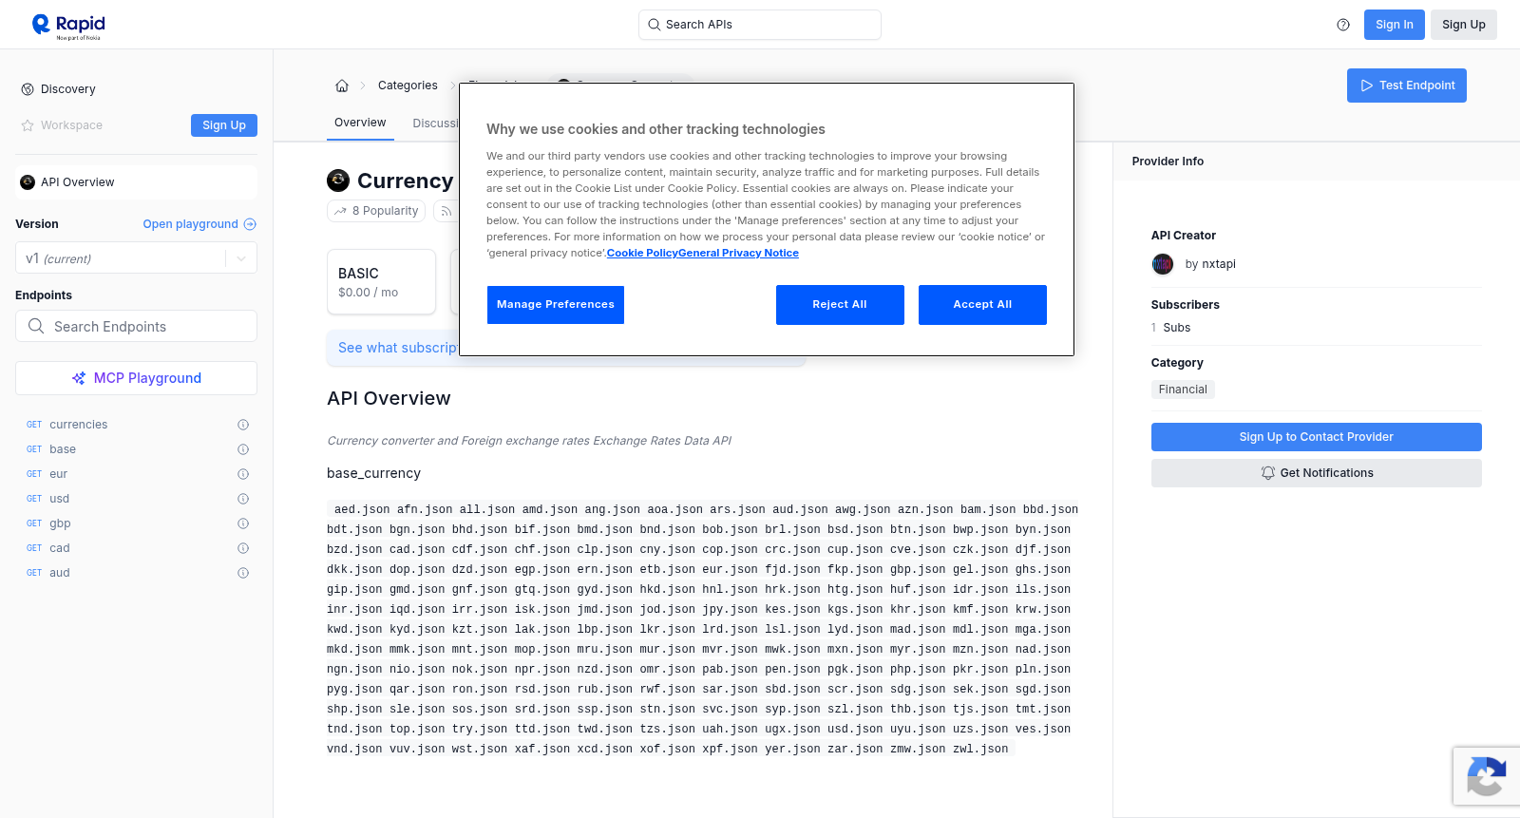
Task: Click the Open playground arrow icon
Action: (x=250, y=224)
